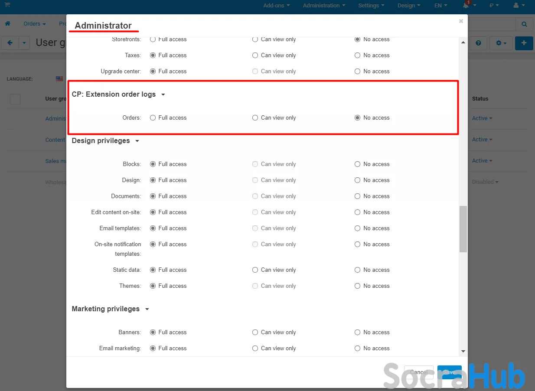Open the user account icon menu
The image size is (535, 391).
tap(519, 5)
